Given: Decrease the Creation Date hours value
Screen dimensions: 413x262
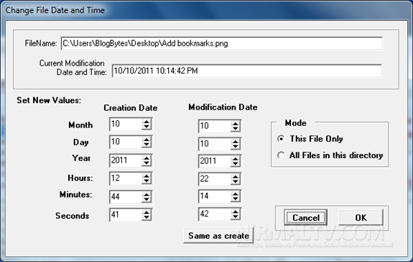Looking at the screenshot, I should coord(147,181).
